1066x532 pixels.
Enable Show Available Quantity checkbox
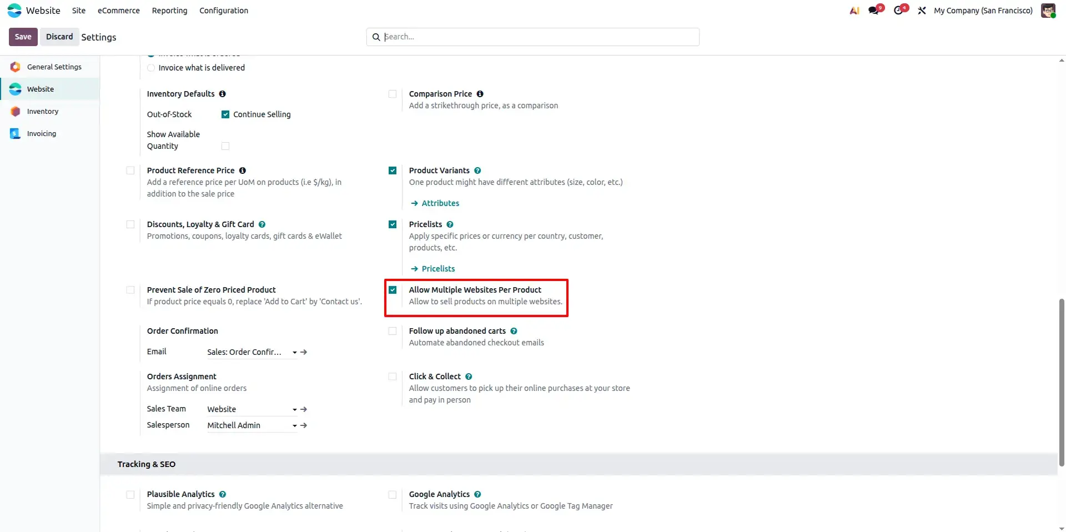(x=225, y=146)
